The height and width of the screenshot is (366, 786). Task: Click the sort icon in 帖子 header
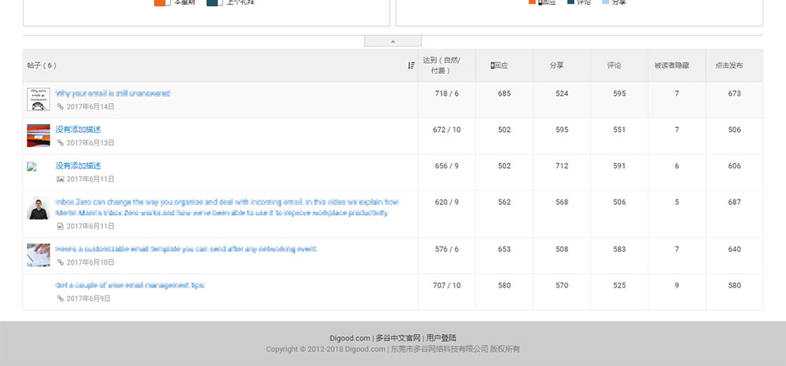pyautogui.click(x=411, y=66)
